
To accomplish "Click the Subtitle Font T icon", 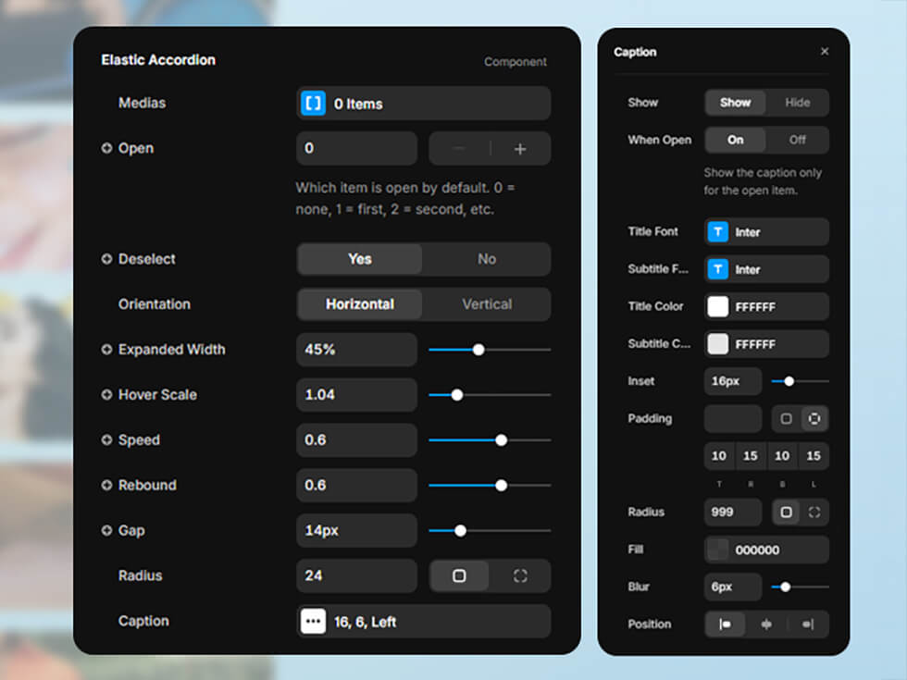I will [718, 269].
